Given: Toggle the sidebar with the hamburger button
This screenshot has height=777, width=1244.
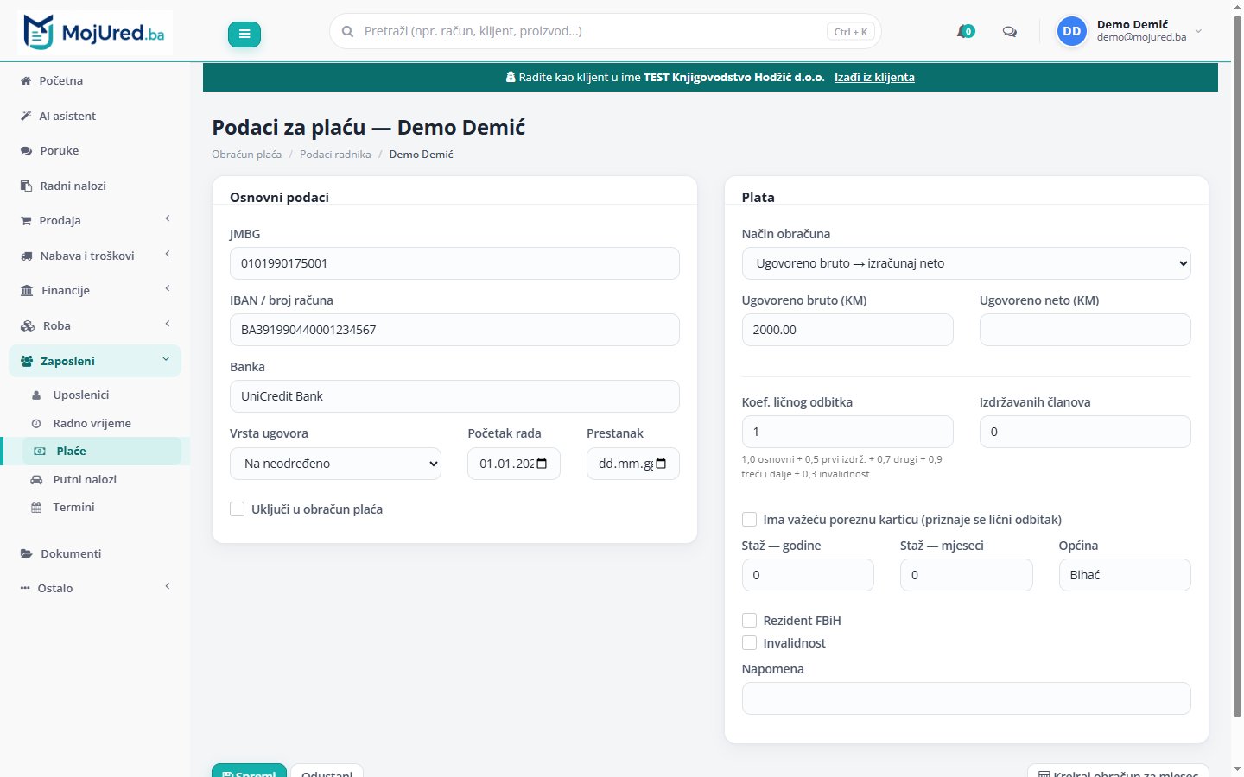Looking at the screenshot, I should coord(244,34).
